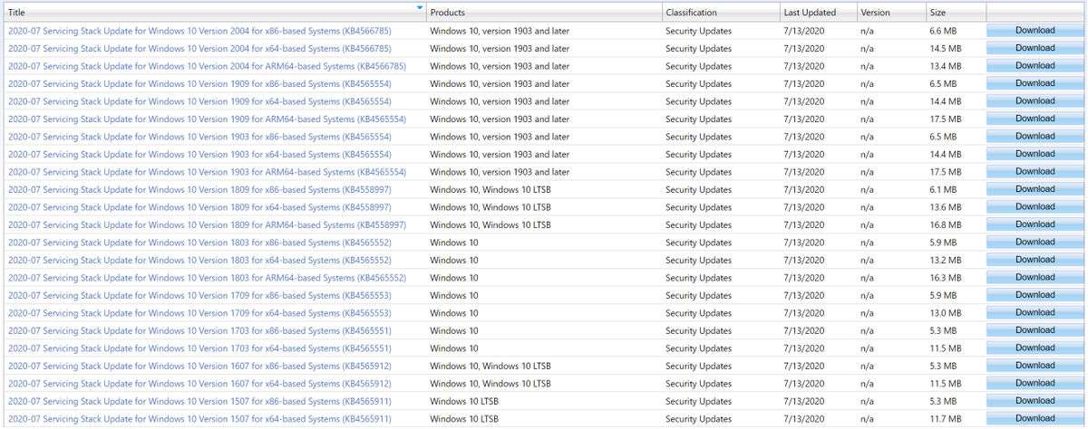This screenshot has height=429, width=1088.
Task: Open Version 1507 x86-based (KB4565911) update link
Action: pyautogui.click(x=199, y=402)
